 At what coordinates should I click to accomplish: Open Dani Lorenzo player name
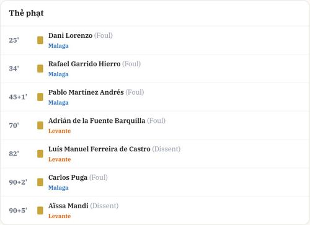[70, 35]
